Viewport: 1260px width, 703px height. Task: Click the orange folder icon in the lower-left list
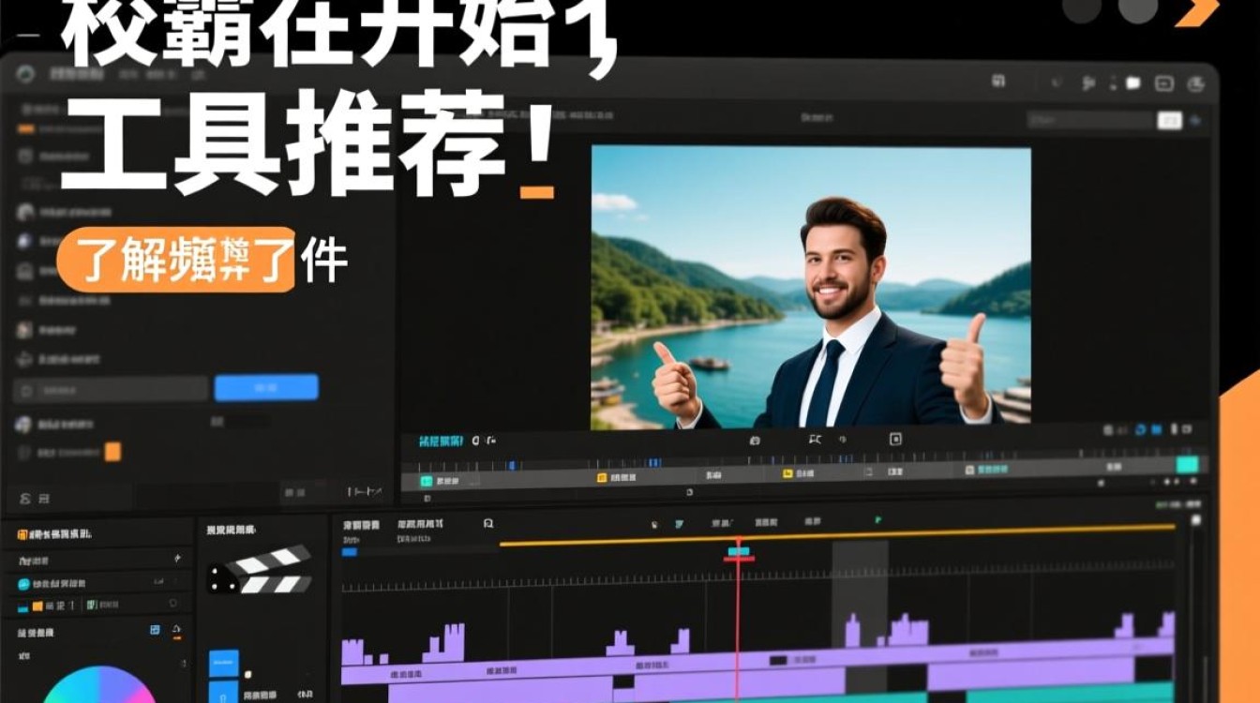point(37,607)
